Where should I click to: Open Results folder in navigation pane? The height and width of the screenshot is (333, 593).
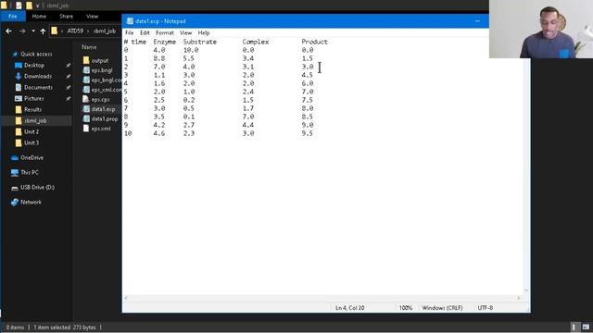pos(33,109)
